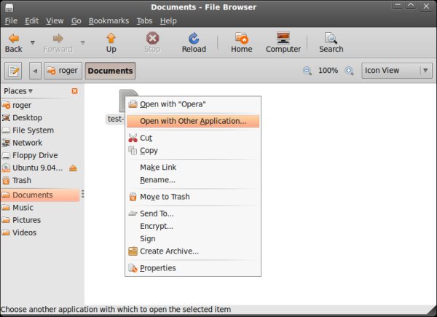
Task: Open the Videos bookmark
Action: [x=42, y=232]
